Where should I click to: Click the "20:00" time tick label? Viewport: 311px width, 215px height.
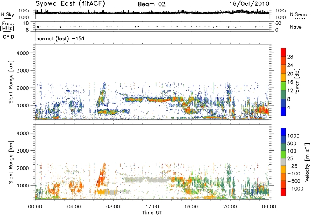pos(230,207)
